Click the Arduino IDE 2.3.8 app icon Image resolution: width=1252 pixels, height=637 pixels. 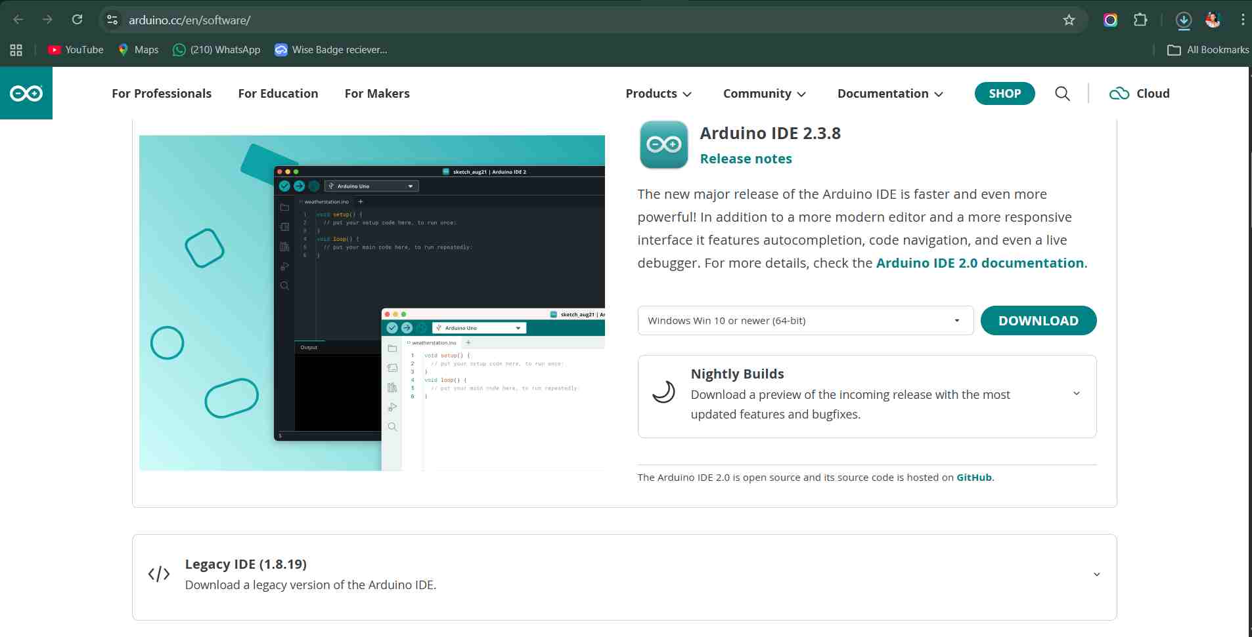click(x=663, y=144)
